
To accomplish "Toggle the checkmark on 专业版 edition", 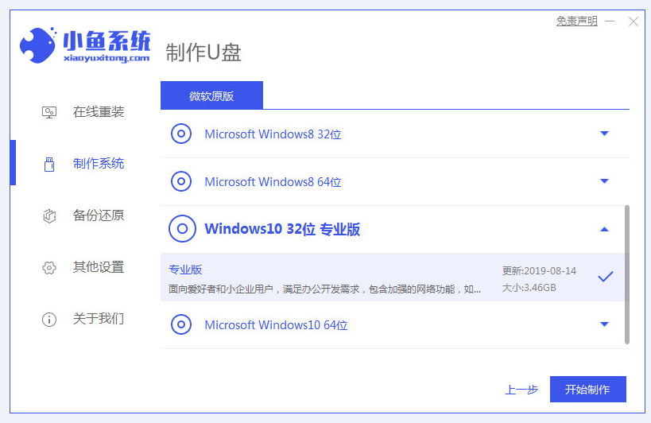I will tap(606, 276).
